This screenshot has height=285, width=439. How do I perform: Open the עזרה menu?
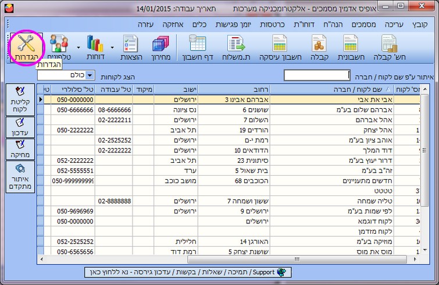point(145,24)
